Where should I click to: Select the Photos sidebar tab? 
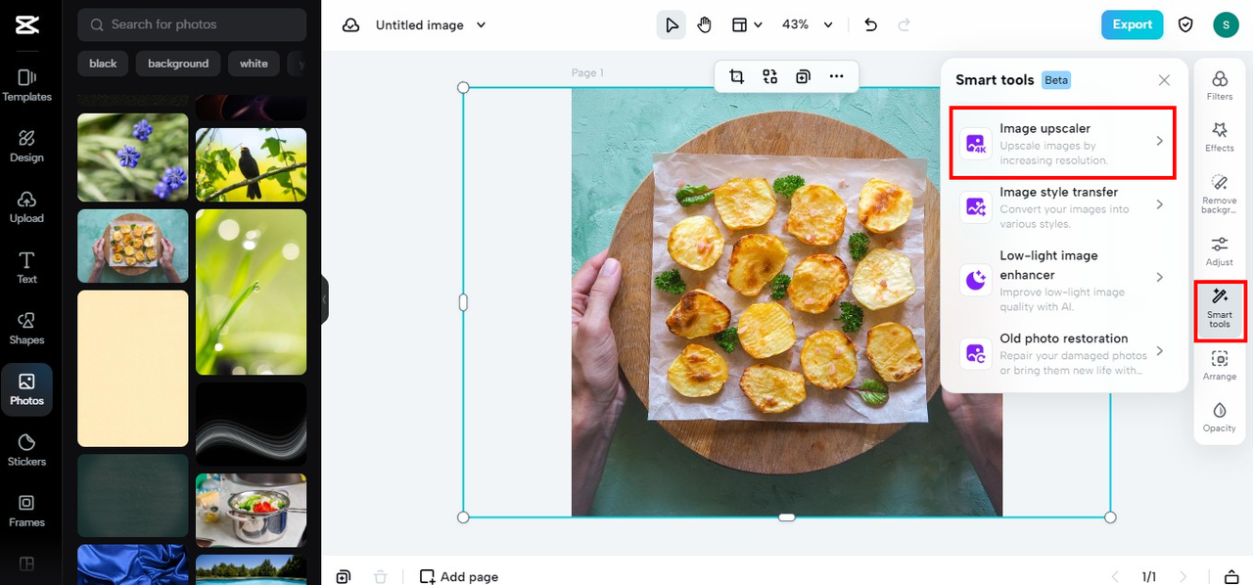pyautogui.click(x=26, y=389)
